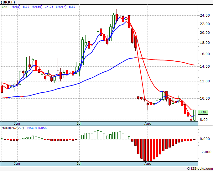
Task: Click the MA(50) legend label
Action: point(37,7)
